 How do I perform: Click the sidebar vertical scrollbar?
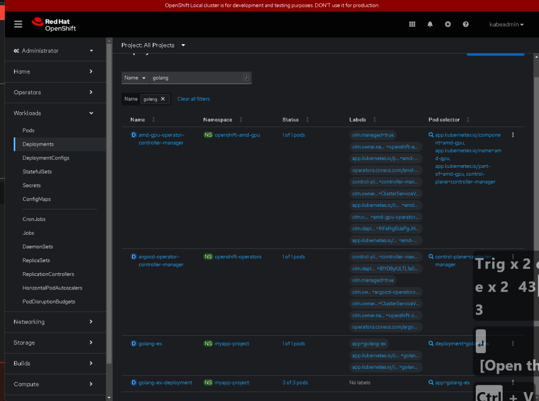pyautogui.click(x=109, y=203)
